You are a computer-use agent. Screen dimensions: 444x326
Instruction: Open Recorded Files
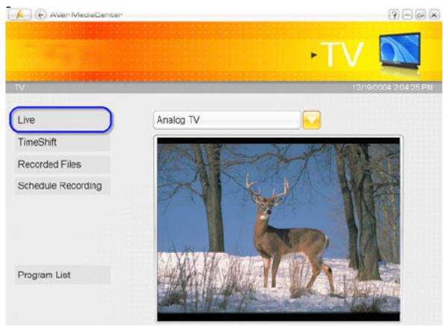pyautogui.click(x=62, y=164)
